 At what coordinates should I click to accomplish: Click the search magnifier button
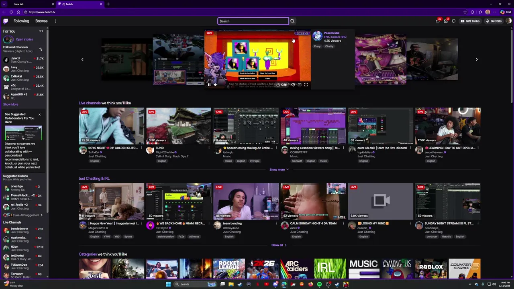(292, 21)
